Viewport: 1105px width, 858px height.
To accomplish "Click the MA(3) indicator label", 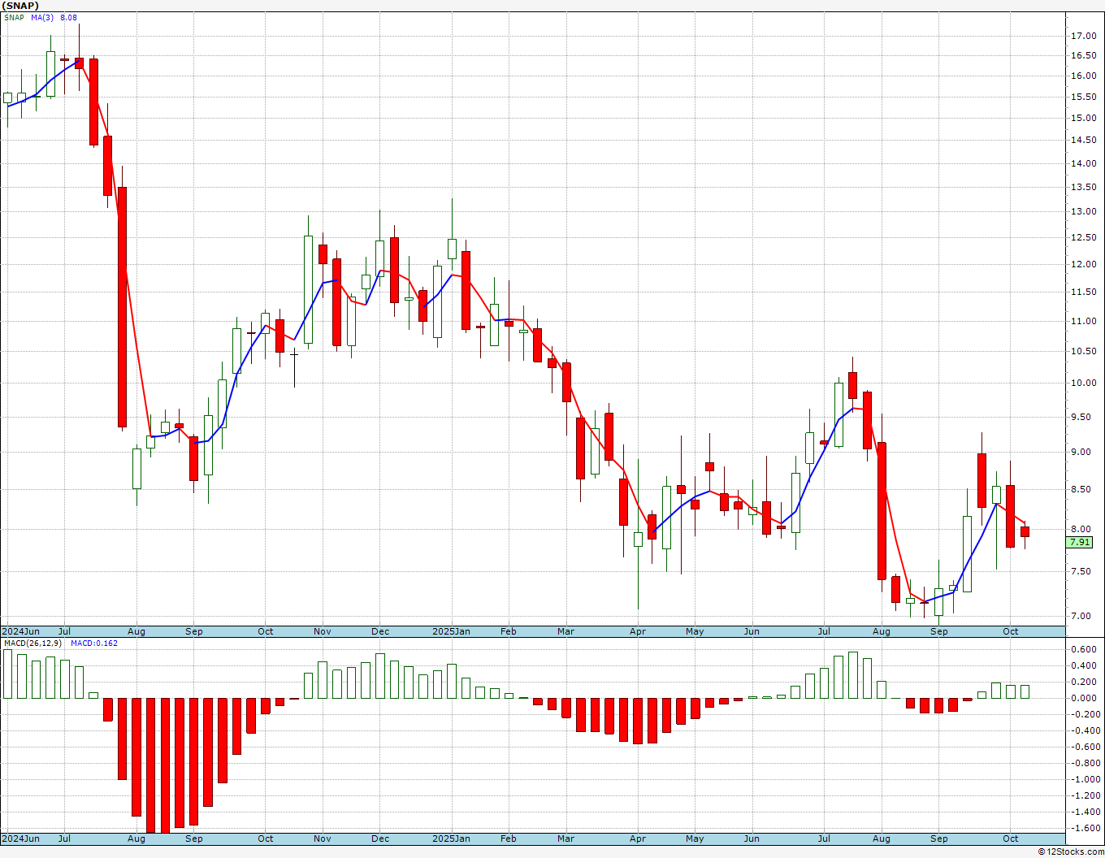I will click(x=42, y=17).
